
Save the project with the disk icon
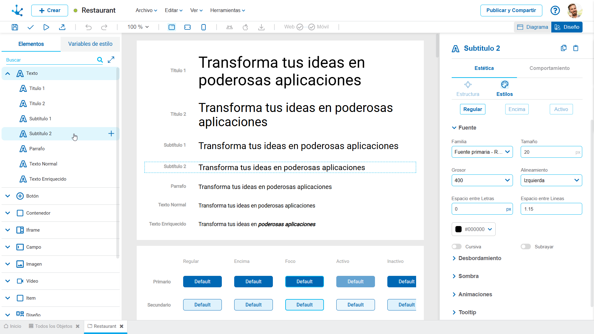pos(15,27)
